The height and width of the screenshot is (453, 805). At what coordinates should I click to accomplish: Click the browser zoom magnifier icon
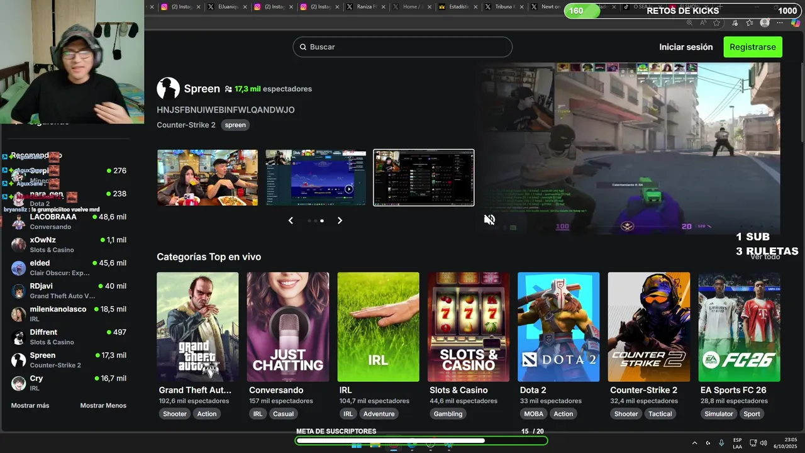(x=689, y=23)
